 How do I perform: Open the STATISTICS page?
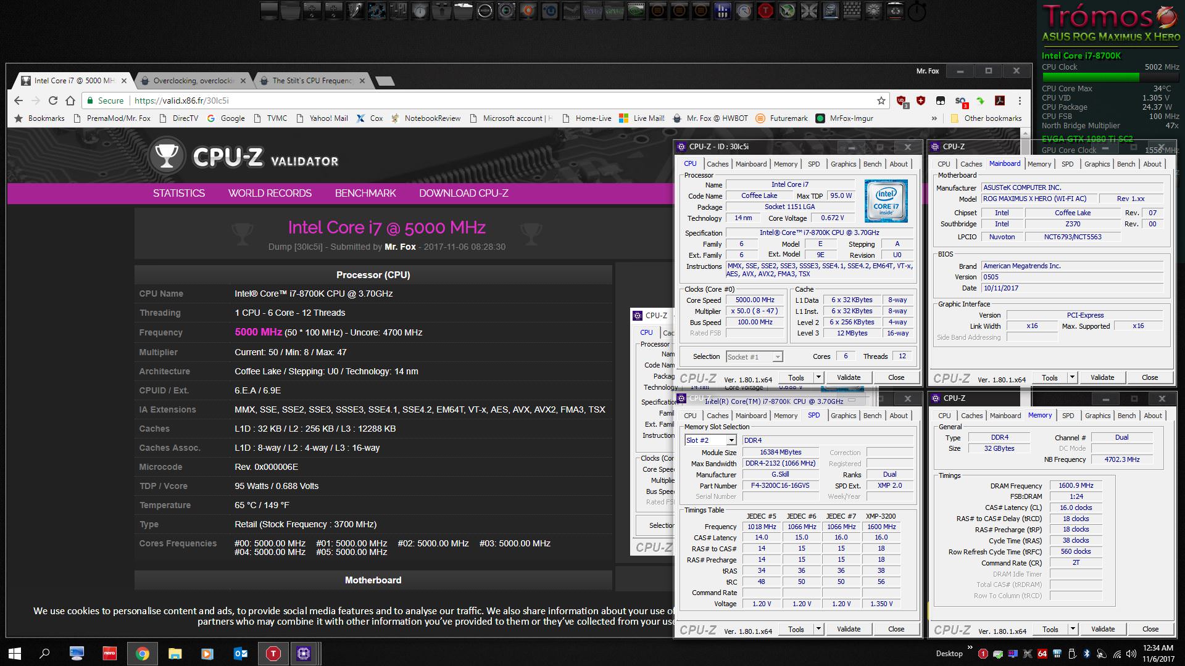point(179,193)
